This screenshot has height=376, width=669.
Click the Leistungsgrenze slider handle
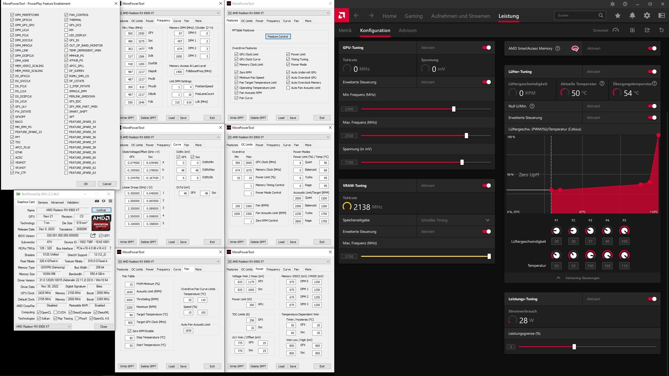tap(574, 347)
